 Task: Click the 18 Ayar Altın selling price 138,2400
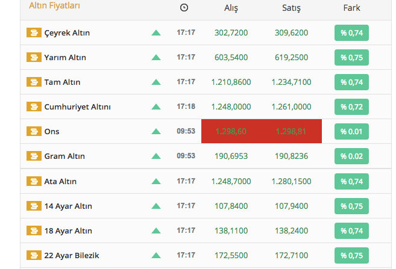tap(291, 230)
